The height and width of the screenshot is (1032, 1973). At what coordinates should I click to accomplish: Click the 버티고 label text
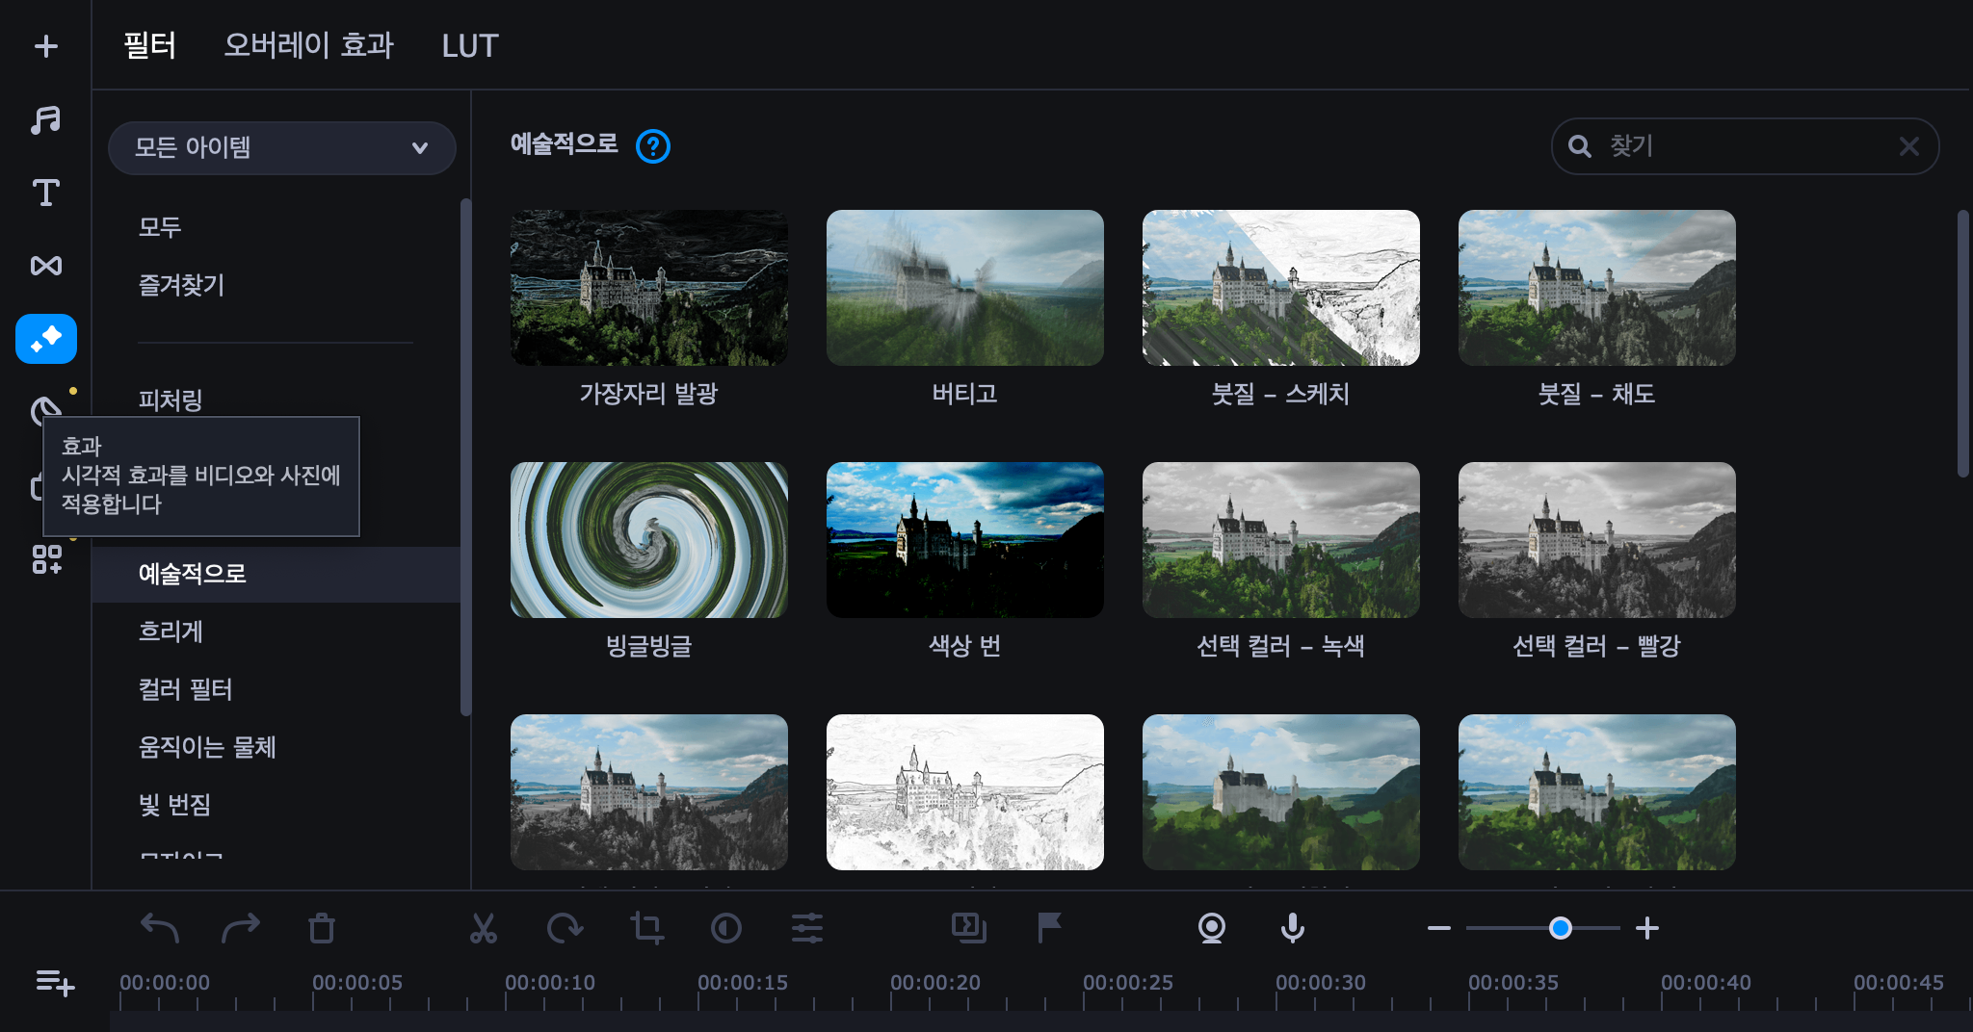pos(965,394)
